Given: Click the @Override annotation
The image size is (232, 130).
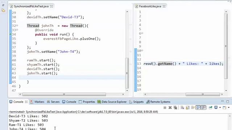Looking at the screenshot, I should click(44, 30).
